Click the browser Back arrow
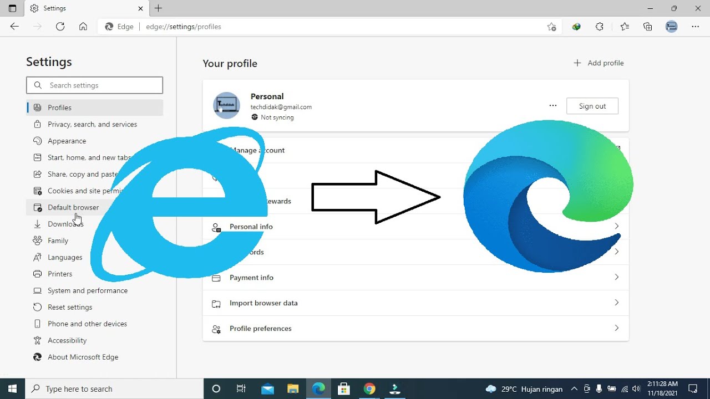 (14, 27)
